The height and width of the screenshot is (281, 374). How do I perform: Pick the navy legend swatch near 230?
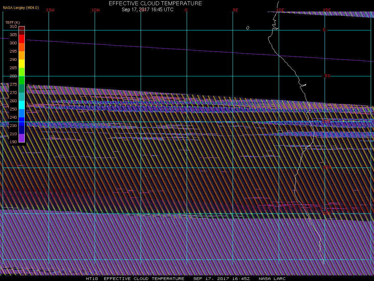(22, 130)
